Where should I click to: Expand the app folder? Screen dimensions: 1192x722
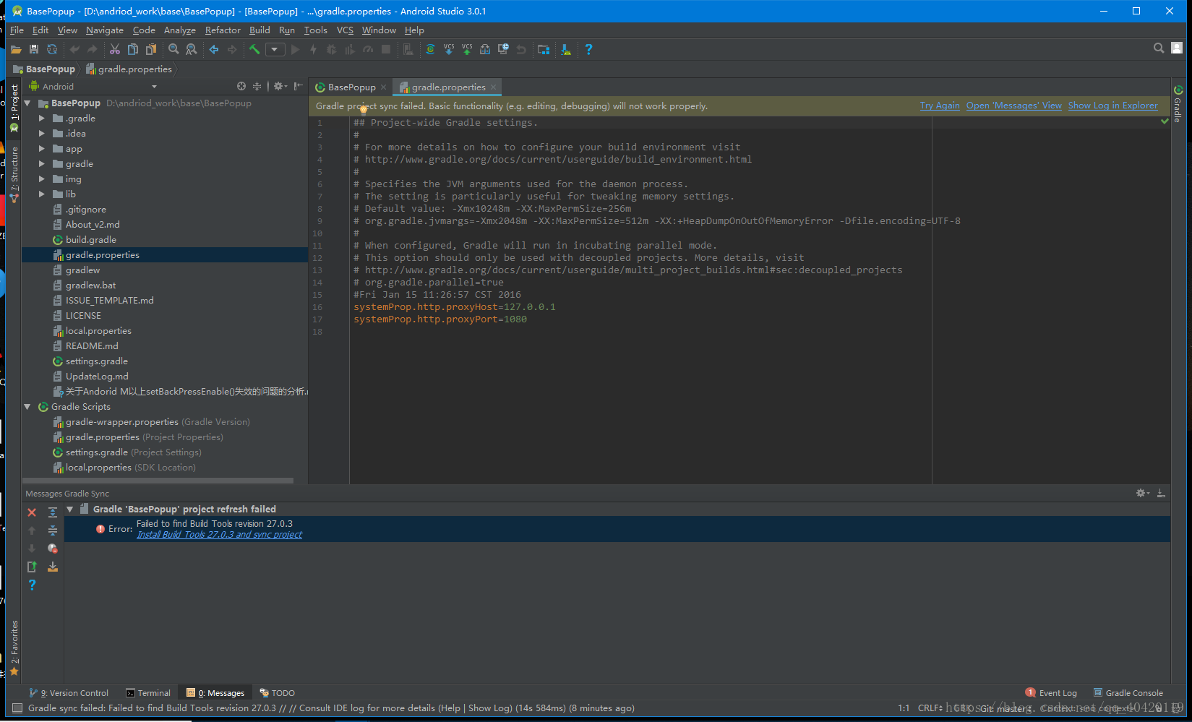tap(41, 149)
